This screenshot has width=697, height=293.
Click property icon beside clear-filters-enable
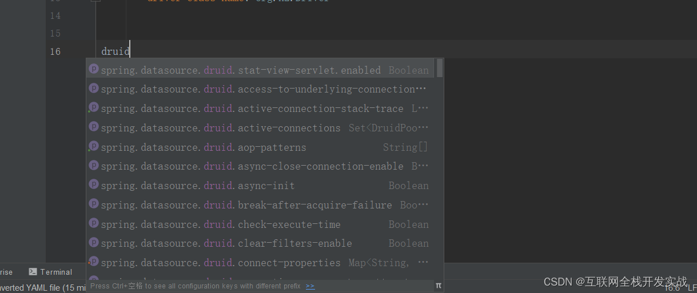[94, 242]
